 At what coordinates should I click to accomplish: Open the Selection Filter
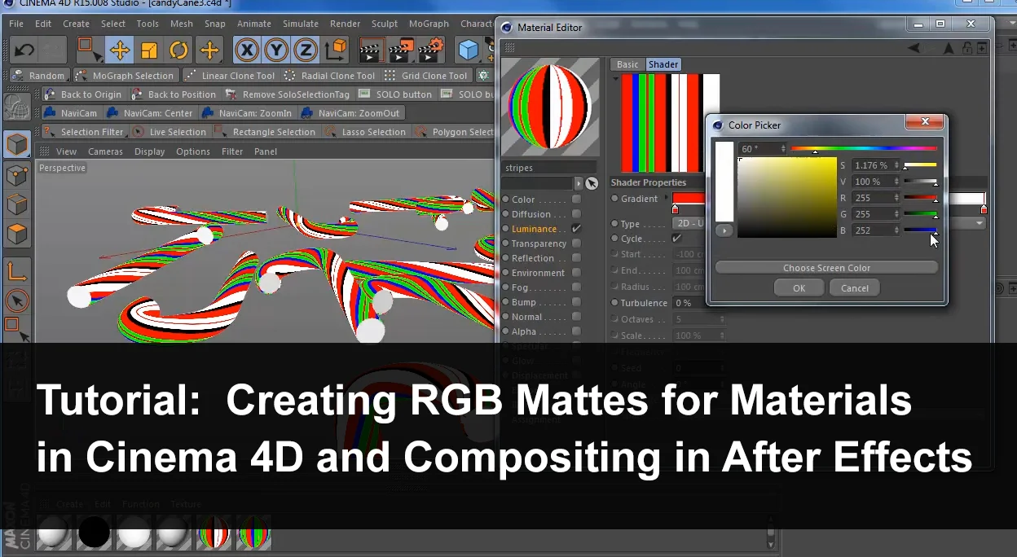(84, 132)
